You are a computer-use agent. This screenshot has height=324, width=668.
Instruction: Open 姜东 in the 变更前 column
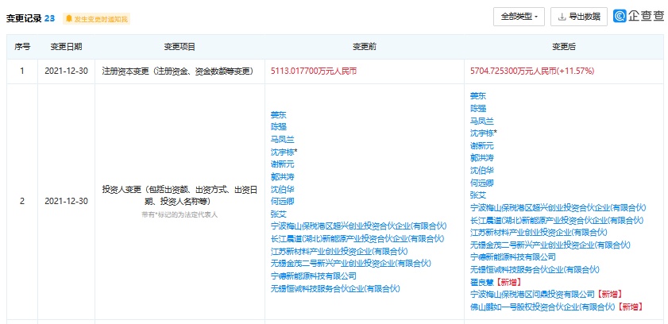pos(279,114)
